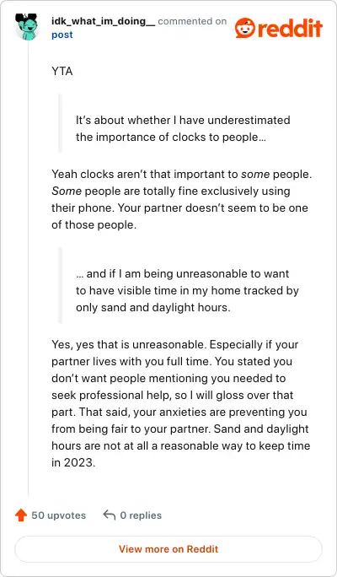Click the curved reply arrow icon
Screen dimensions: 337x577
point(110,515)
